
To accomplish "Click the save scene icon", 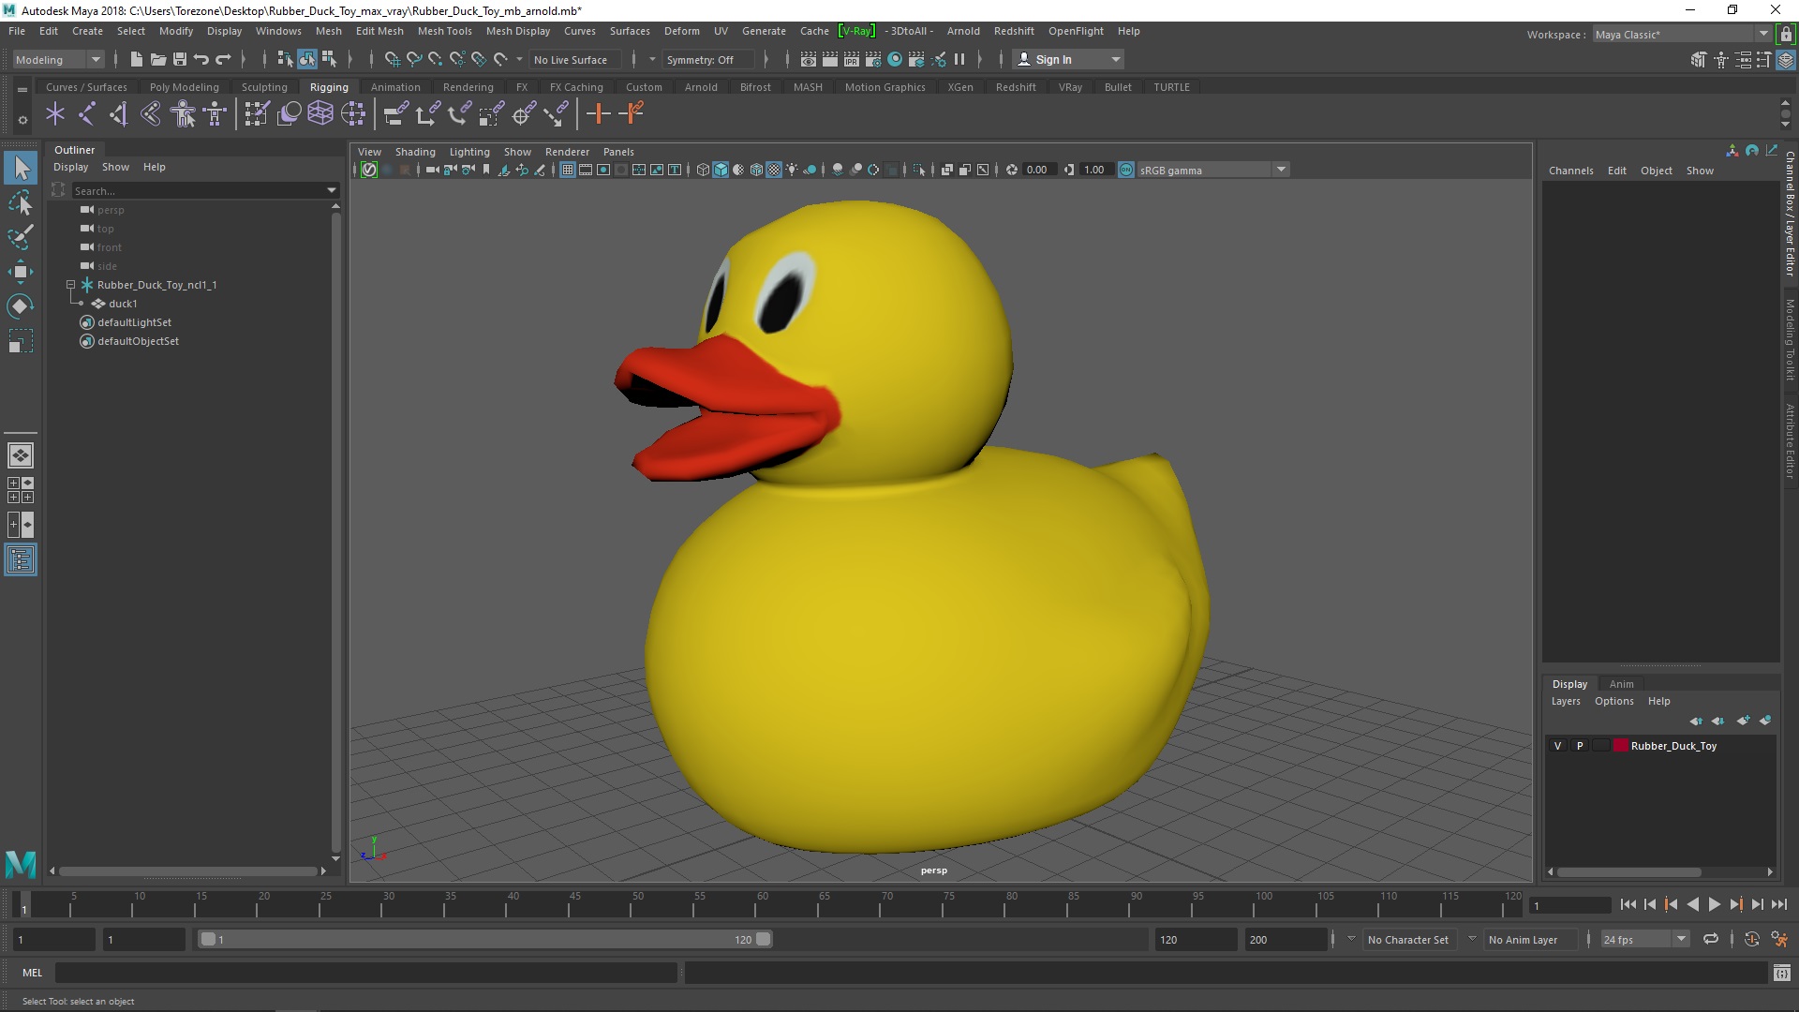I will click(x=180, y=59).
